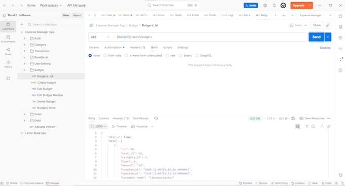Go forward with the right arrow
The image size is (345, 186).
(x=21, y=5)
